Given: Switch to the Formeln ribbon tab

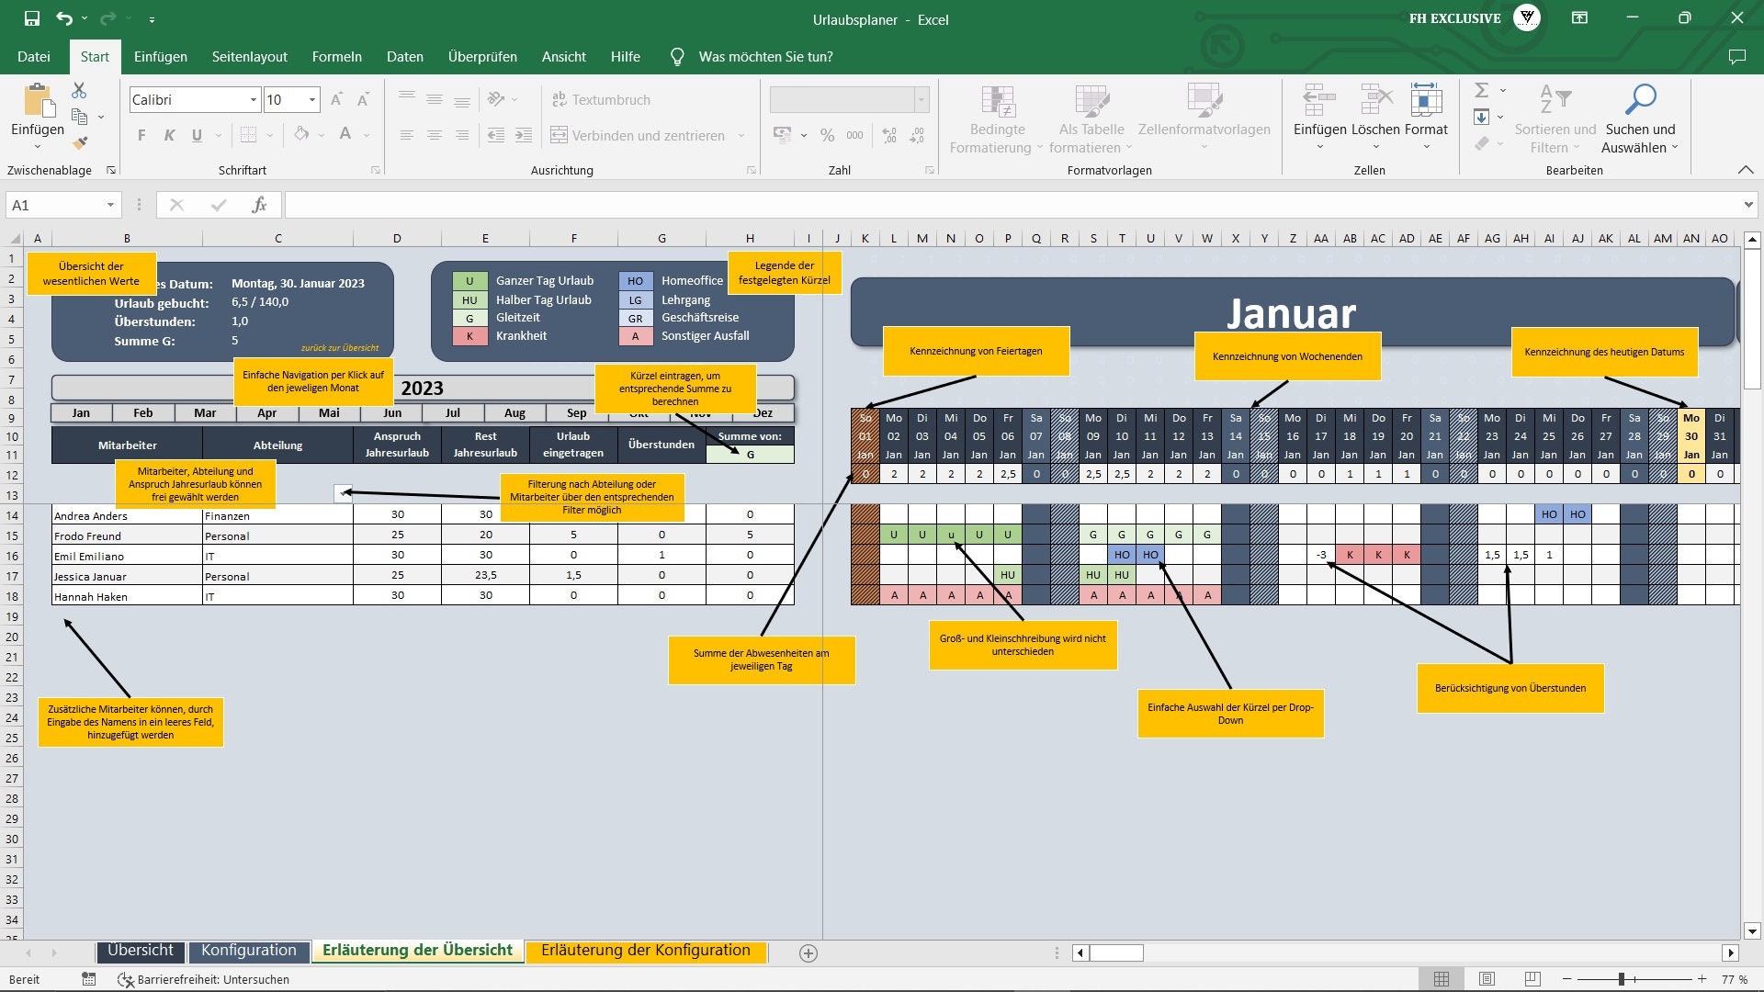Looking at the screenshot, I should point(336,56).
